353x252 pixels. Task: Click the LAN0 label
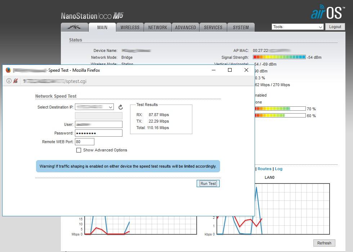tap(269, 177)
